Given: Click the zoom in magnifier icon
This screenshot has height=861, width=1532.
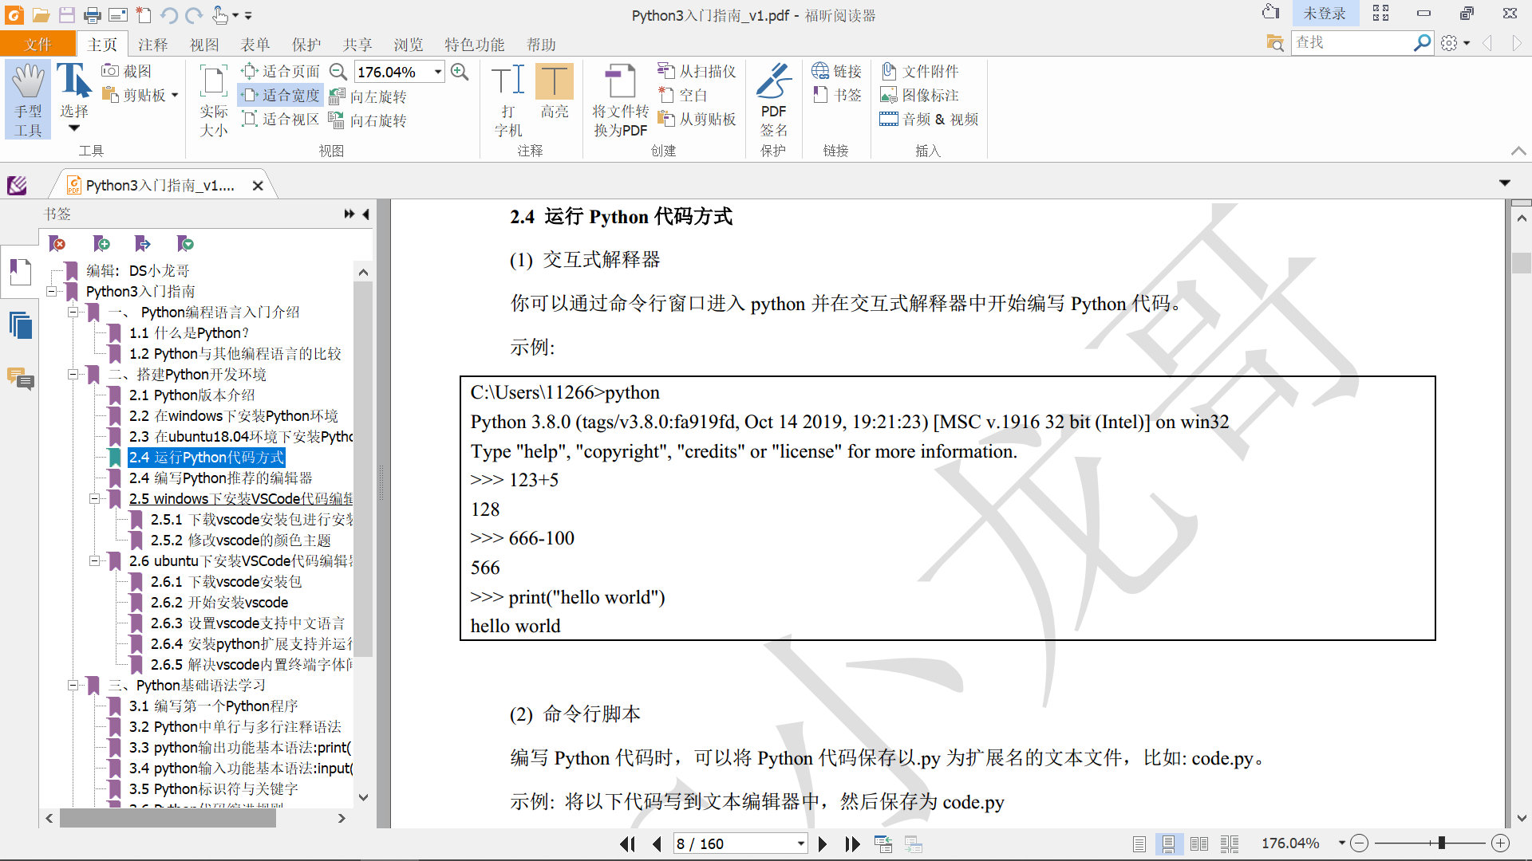Looking at the screenshot, I should point(460,72).
